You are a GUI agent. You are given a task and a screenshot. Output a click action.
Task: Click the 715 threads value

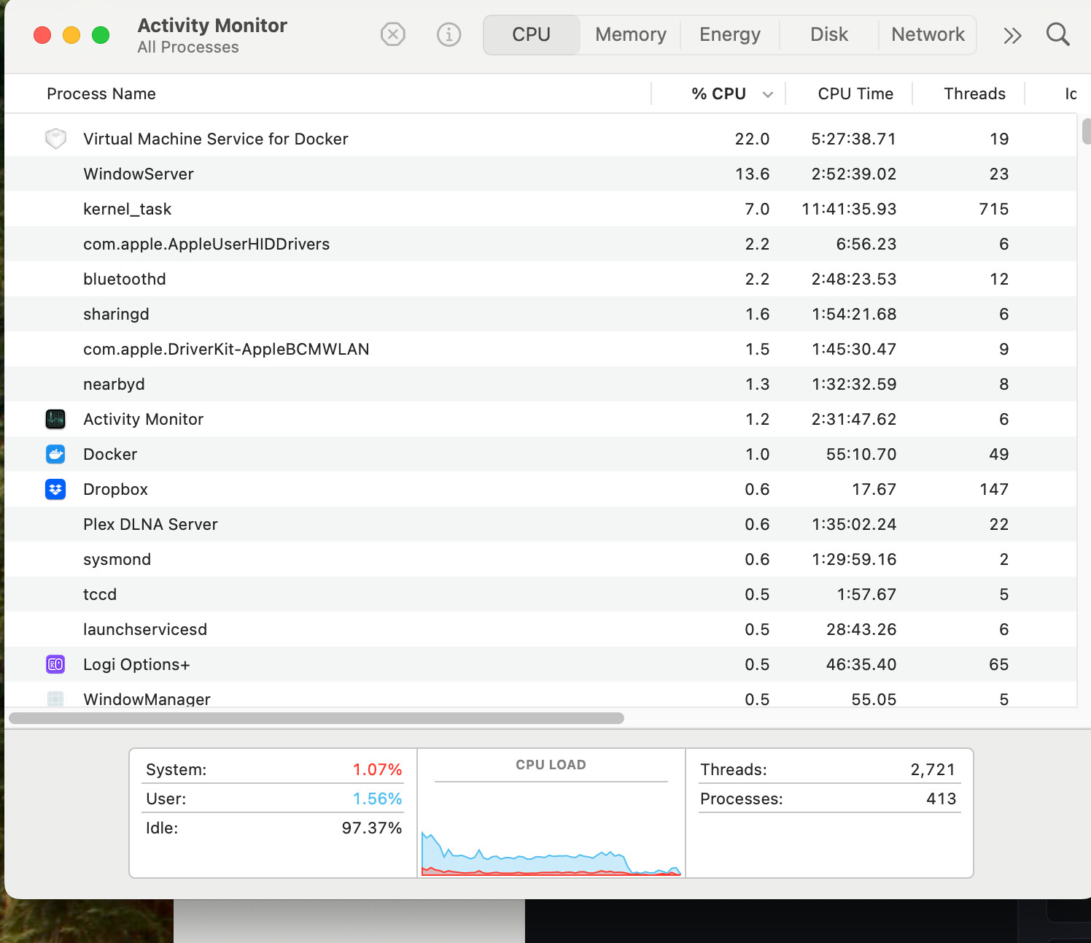[993, 209]
